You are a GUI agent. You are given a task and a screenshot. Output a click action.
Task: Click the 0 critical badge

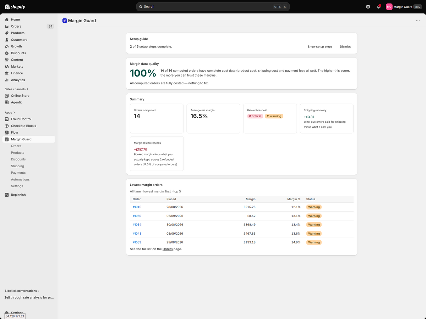pos(255,116)
